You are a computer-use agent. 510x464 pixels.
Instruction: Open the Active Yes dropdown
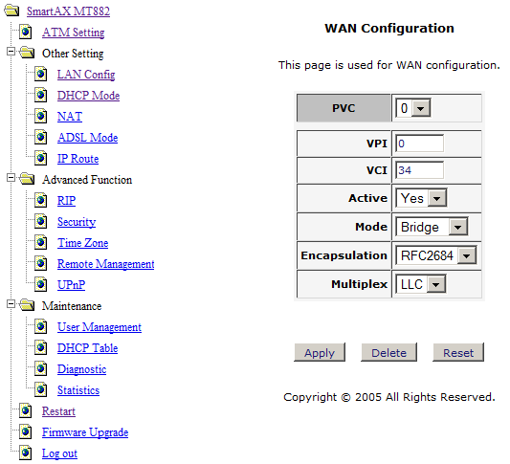[422, 198]
